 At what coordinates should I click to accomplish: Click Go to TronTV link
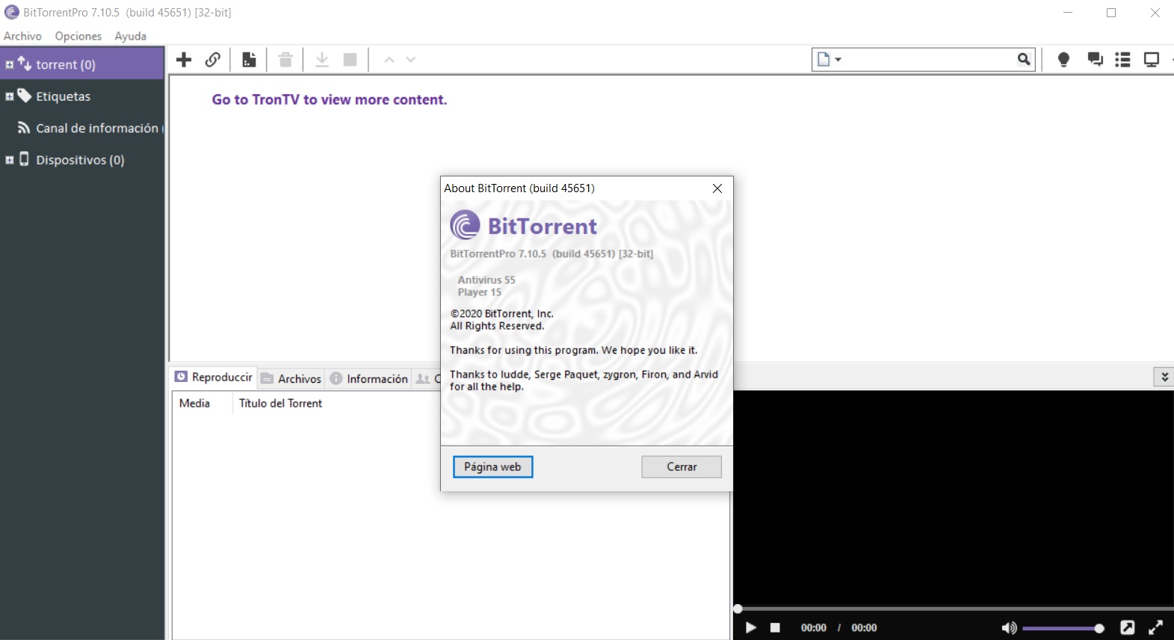pyautogui.click(x=330, y=99)
